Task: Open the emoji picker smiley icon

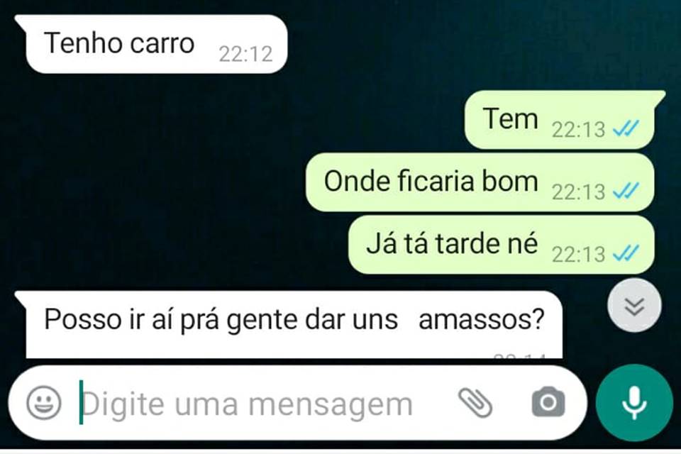Action: 43,403
